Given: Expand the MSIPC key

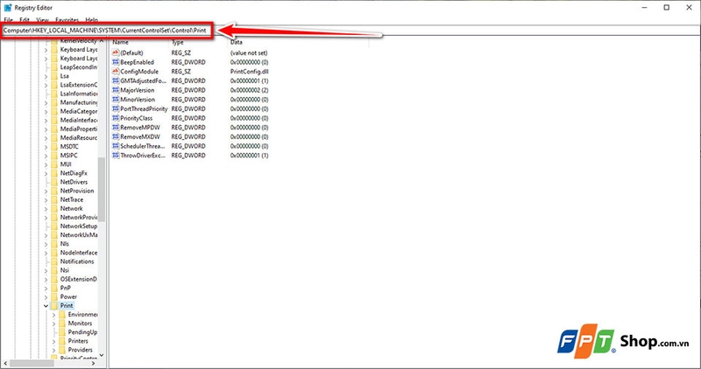Looking at the screenshot, I should coord(46,156).
